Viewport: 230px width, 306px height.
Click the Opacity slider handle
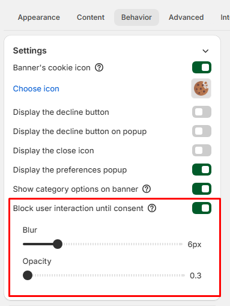coord(28,275)
